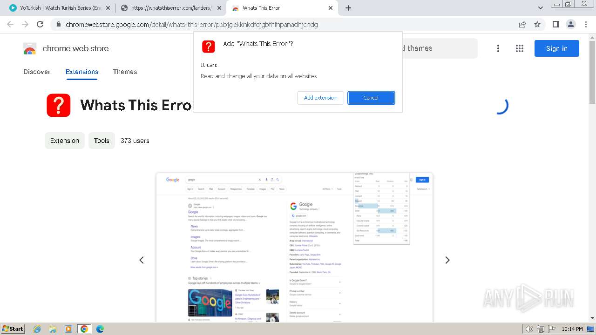The image size is (596, 335).
Task: Open the web store more options menu
Action: (x=498, y=48)
